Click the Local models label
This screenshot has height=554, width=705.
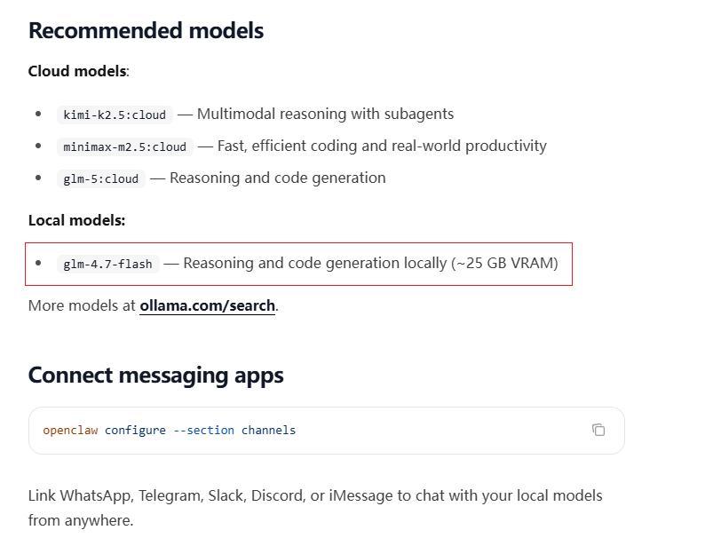click(x=76, y=220)
